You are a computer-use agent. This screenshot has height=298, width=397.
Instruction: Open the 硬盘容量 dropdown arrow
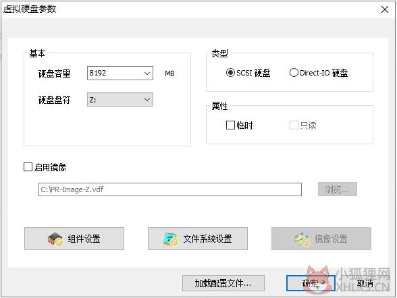(x=147, y=73)
